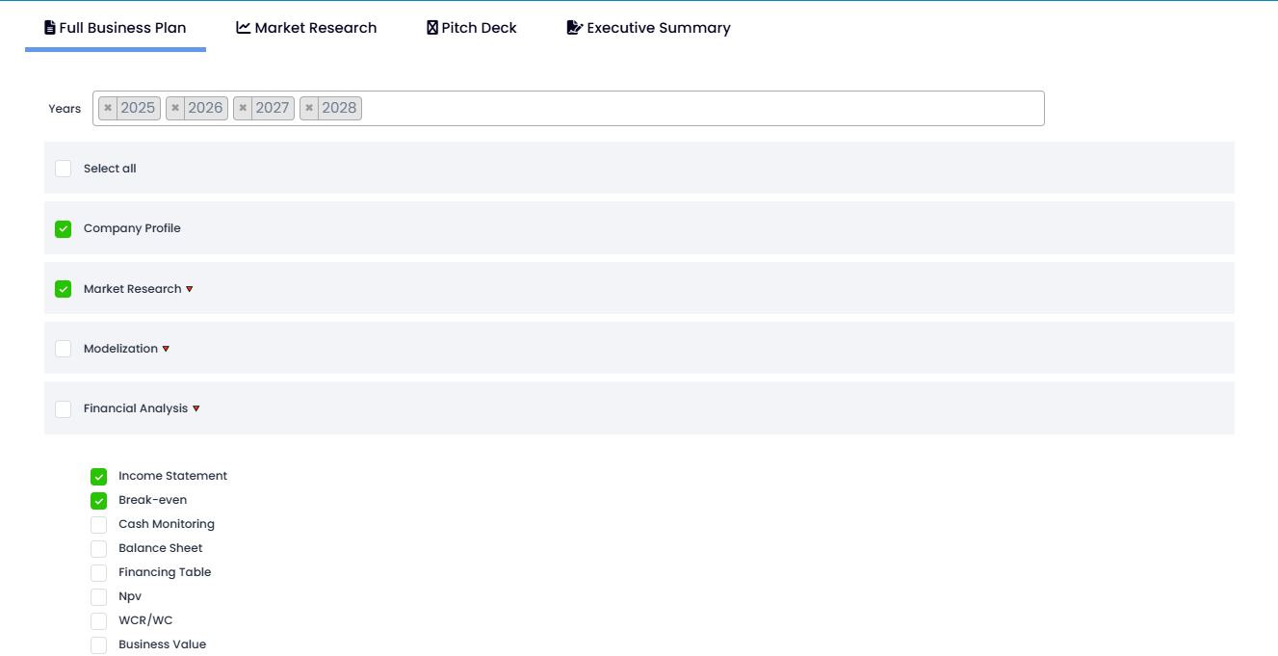The height and width of the screenshot is (656, 1278).
Task: Click the Business Value label
Action: [162, 644]
